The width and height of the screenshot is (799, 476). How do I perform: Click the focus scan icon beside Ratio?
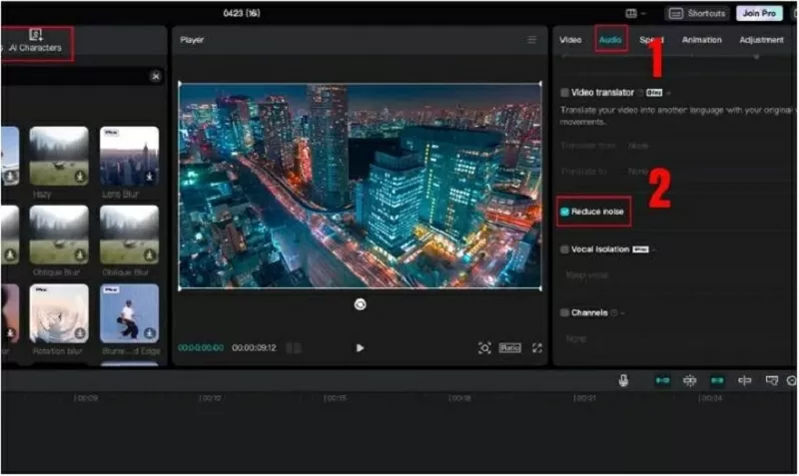click(484, 348)
